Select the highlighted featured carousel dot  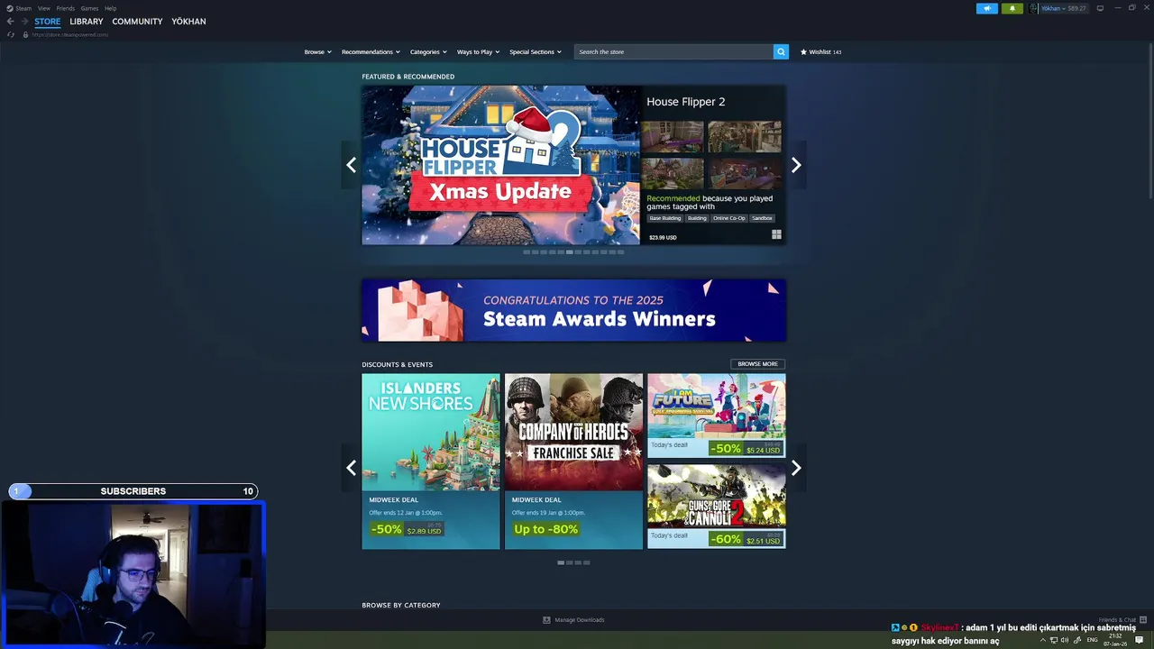(x=569, y=252)
